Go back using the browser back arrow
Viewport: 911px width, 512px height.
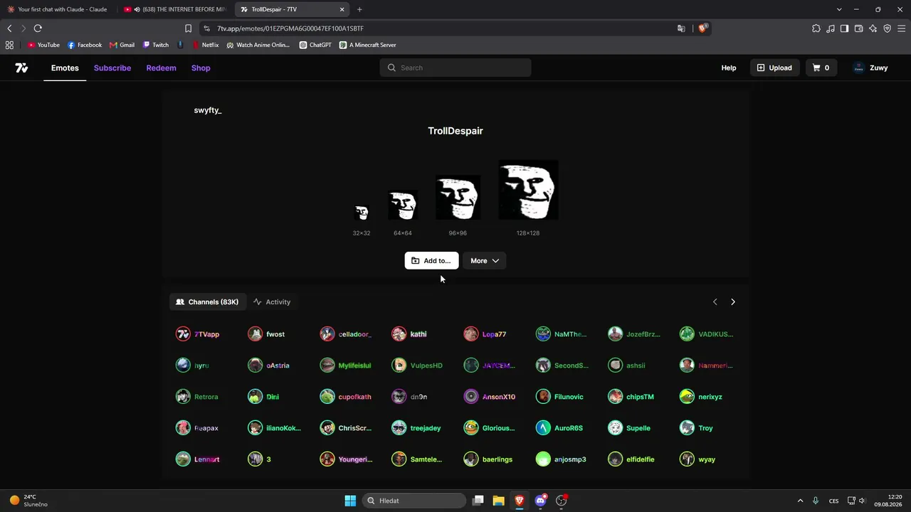[9, 28]
